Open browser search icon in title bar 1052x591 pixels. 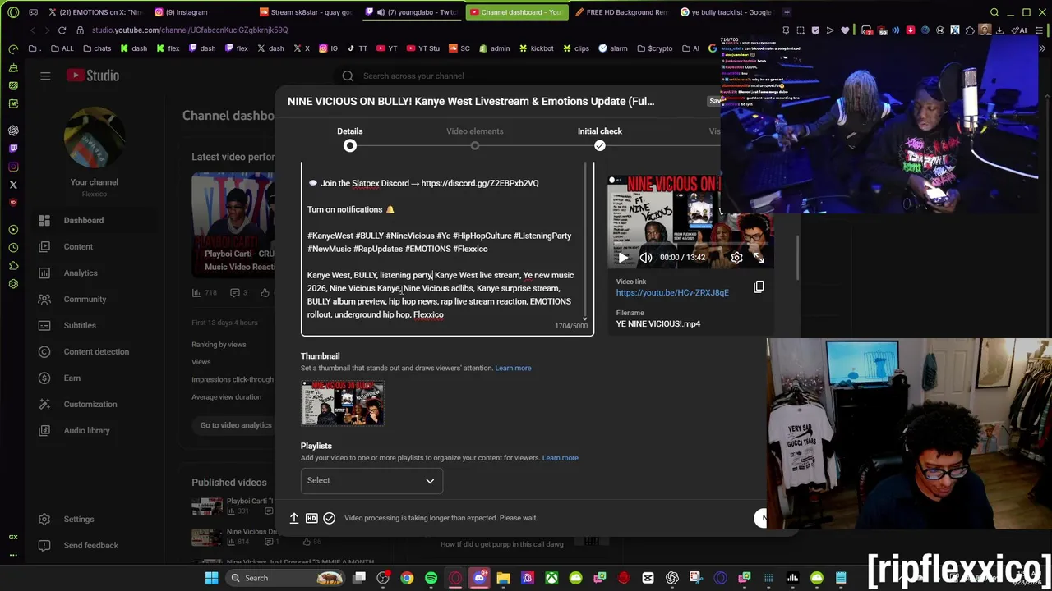[994, 12]
